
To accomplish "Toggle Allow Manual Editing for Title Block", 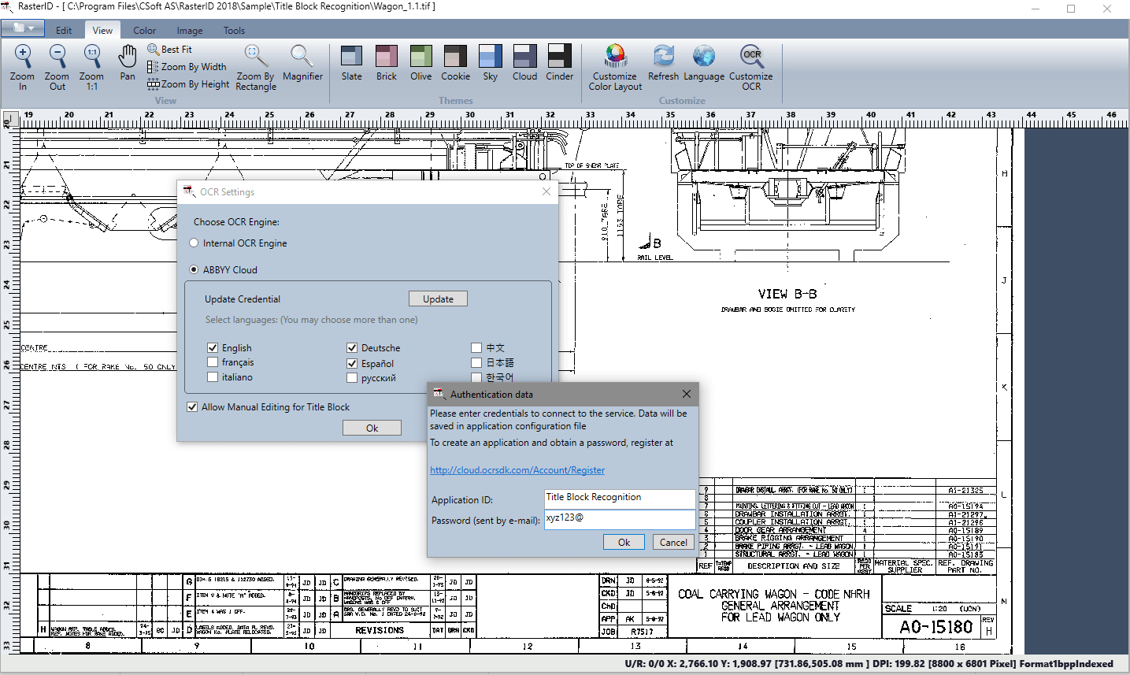I will click(x=192, y=407).
